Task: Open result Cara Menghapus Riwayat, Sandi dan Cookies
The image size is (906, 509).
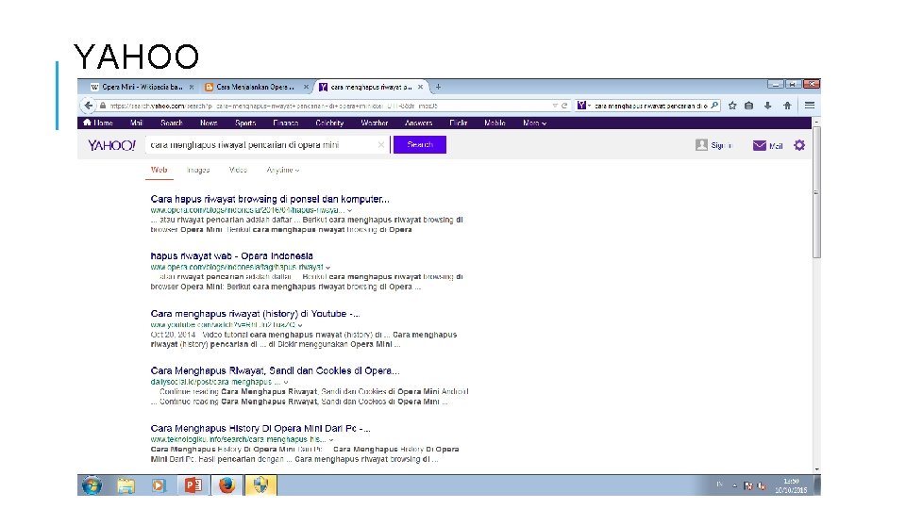Action: point(275,371)
